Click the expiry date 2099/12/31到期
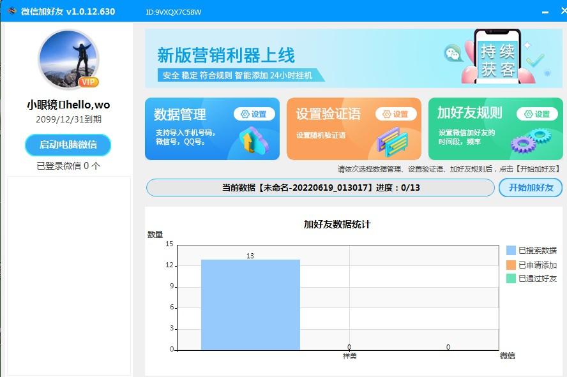 [x=68, y=119]
